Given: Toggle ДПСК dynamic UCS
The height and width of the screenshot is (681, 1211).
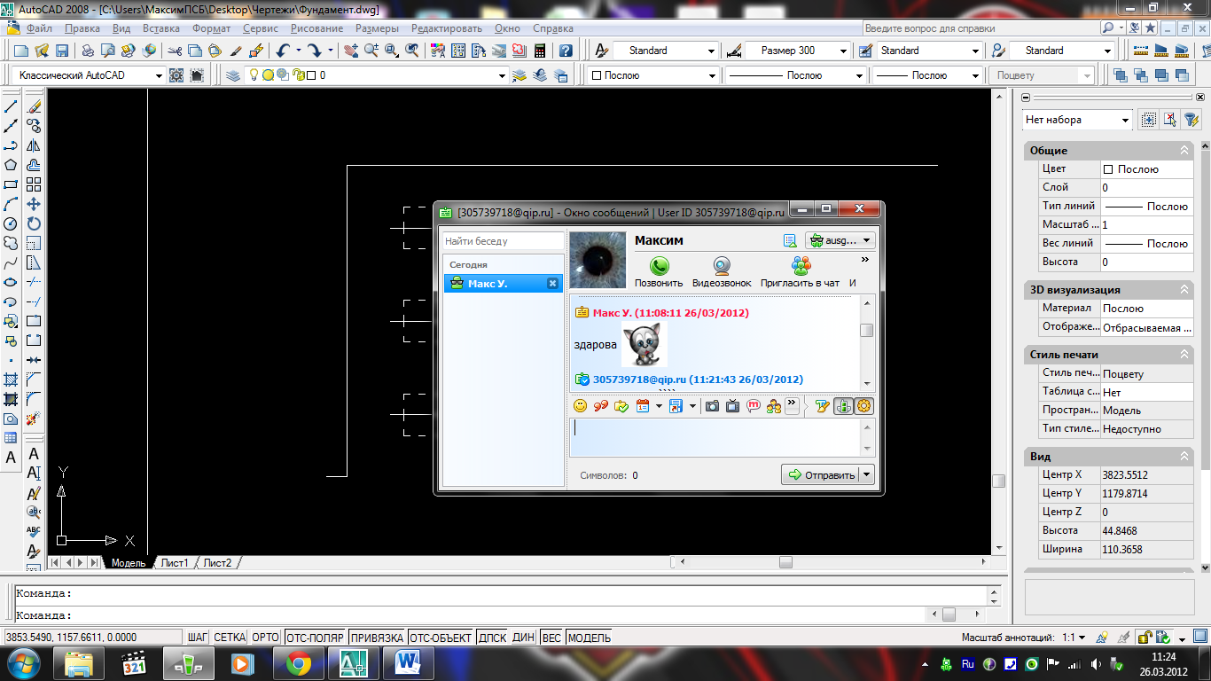Looking at the screenshot, I should [492, 638].
